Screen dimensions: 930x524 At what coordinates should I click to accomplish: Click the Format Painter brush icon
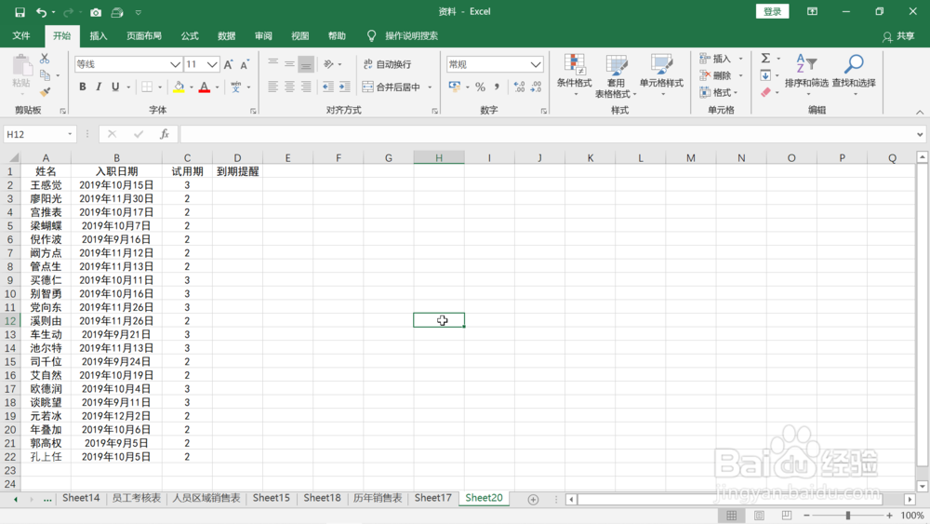pyautogui.click(x=45, y=92)
